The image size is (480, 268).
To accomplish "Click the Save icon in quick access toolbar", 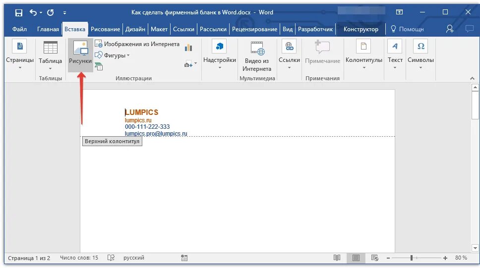I will coord(19,12).
